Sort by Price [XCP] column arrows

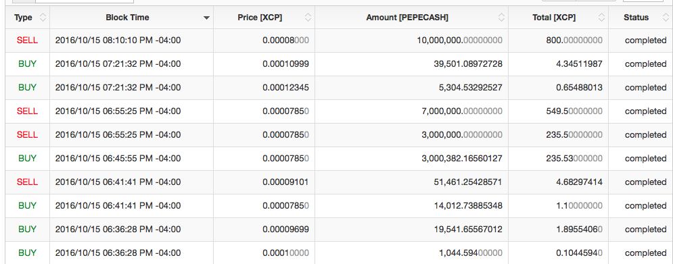pyautogui.click(x=308, y=18)
